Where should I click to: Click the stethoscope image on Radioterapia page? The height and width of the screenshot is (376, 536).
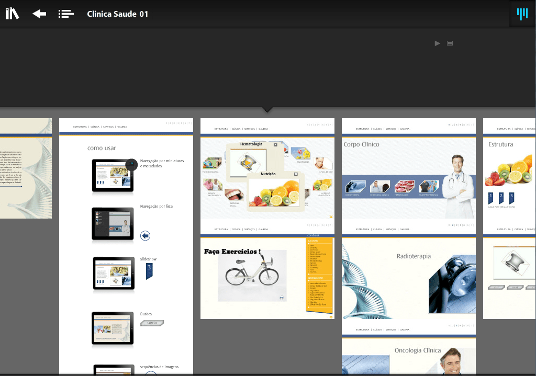pyautogui.click(x=452, y=284)
